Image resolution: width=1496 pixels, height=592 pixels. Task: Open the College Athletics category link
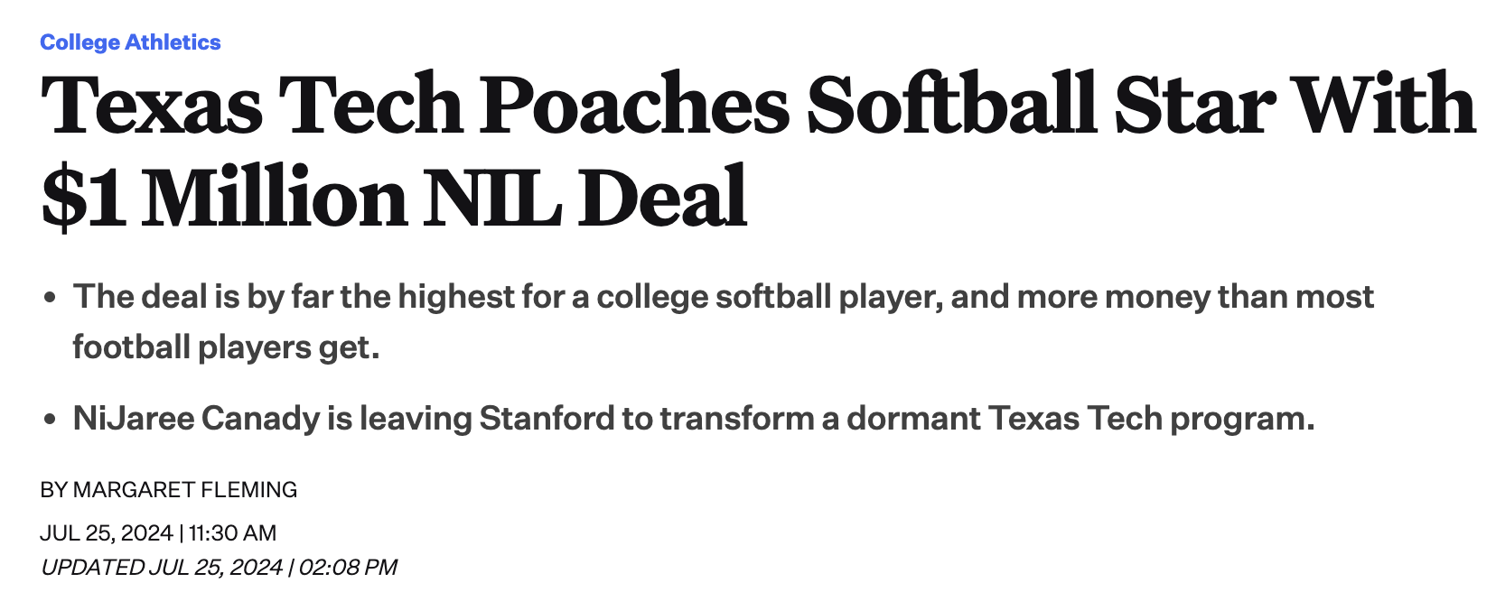(x=130, y=42)
